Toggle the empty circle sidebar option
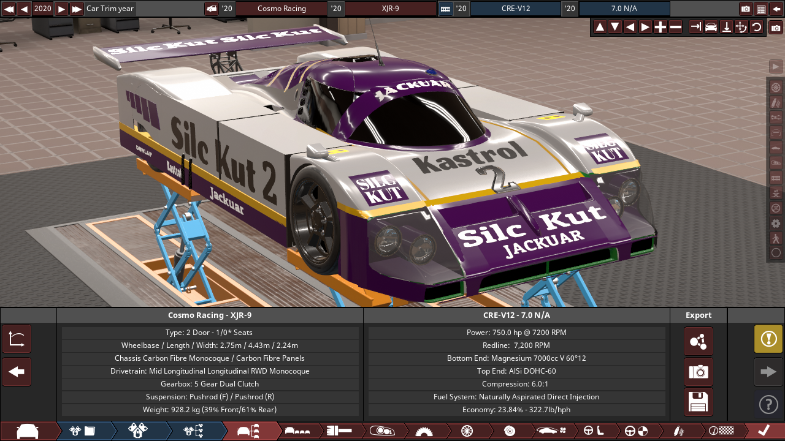The image size is (785, 441). tap(776, 252)
